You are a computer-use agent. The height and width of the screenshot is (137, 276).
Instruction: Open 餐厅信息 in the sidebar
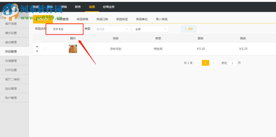click(14, 24)
